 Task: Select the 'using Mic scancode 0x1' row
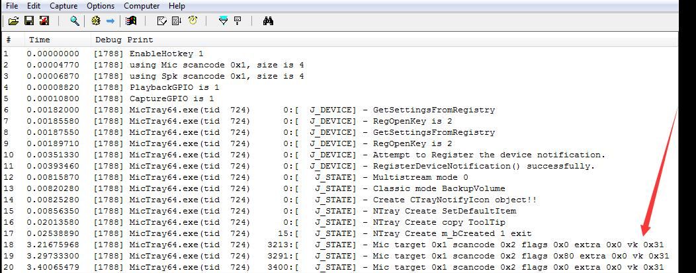[x=339, y=65]
